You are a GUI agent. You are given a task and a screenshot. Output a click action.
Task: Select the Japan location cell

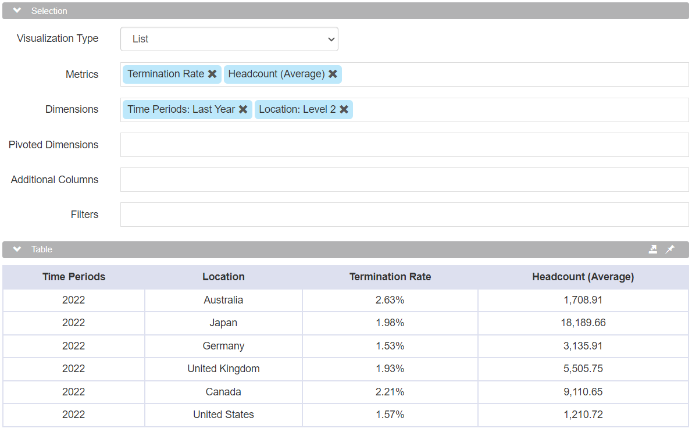[223, 323]
